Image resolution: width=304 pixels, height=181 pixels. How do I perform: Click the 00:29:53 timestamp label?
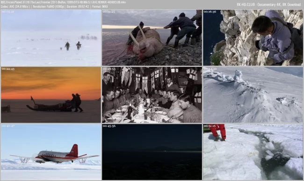(109, 69)
